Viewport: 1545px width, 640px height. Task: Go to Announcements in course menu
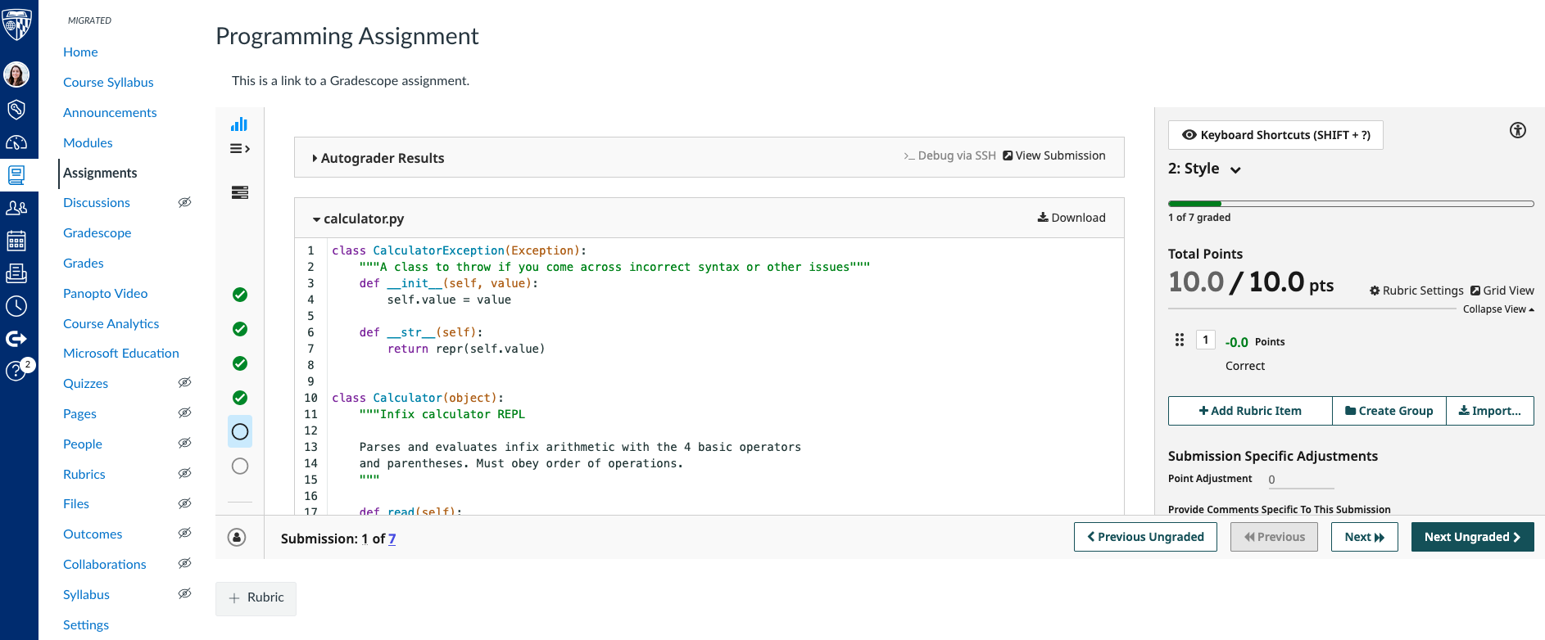point(110,112)
